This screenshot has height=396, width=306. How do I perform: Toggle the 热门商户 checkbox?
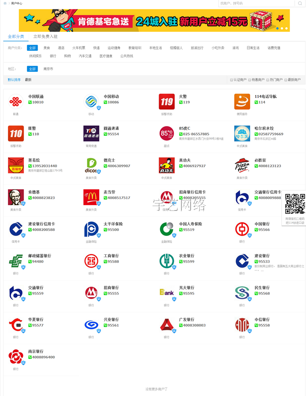click(x=268, y=80)
